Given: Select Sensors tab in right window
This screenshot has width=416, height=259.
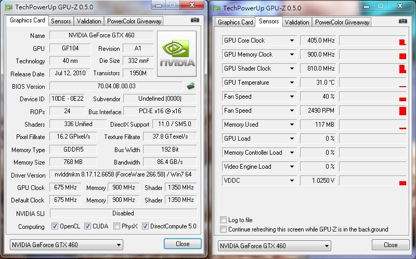Looking at the screenshot, I should click(269, 21).
